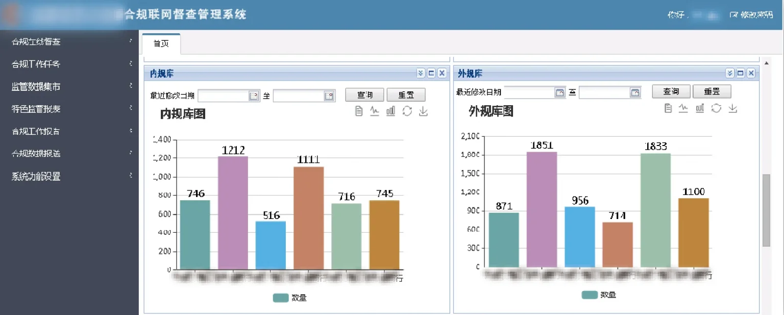Collapse the 外规库 panel with double-chevron
The image size is (784, 315).
(730, 74)
